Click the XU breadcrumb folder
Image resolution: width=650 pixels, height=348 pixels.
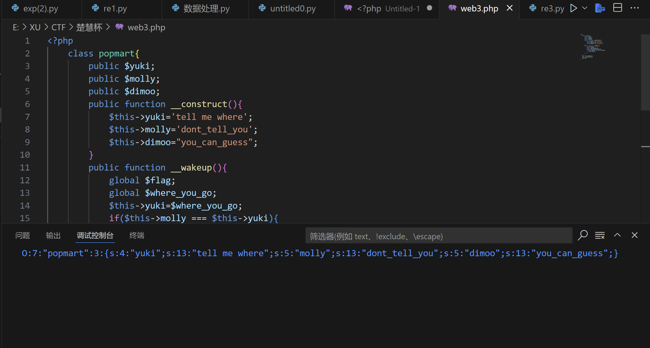pyautogui.click(x=35, y=27)
